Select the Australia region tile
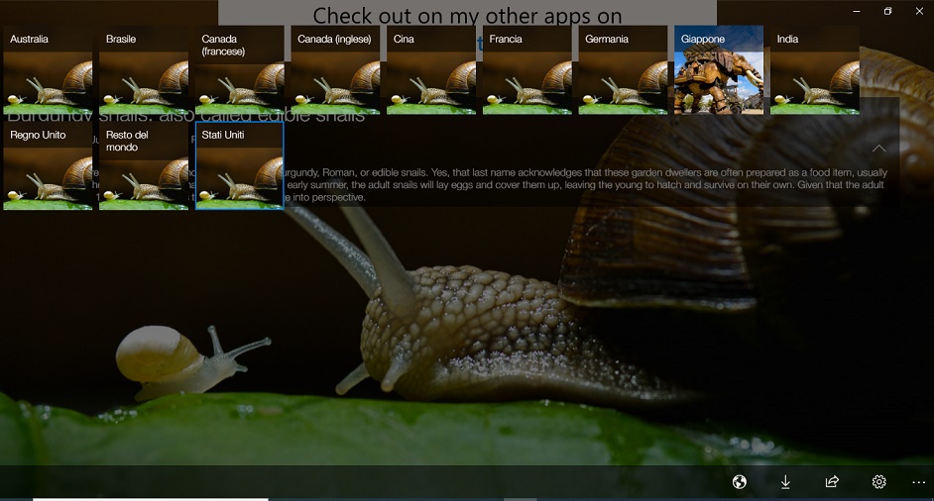Screen dimensions: 934x501 tap(48, 69)
